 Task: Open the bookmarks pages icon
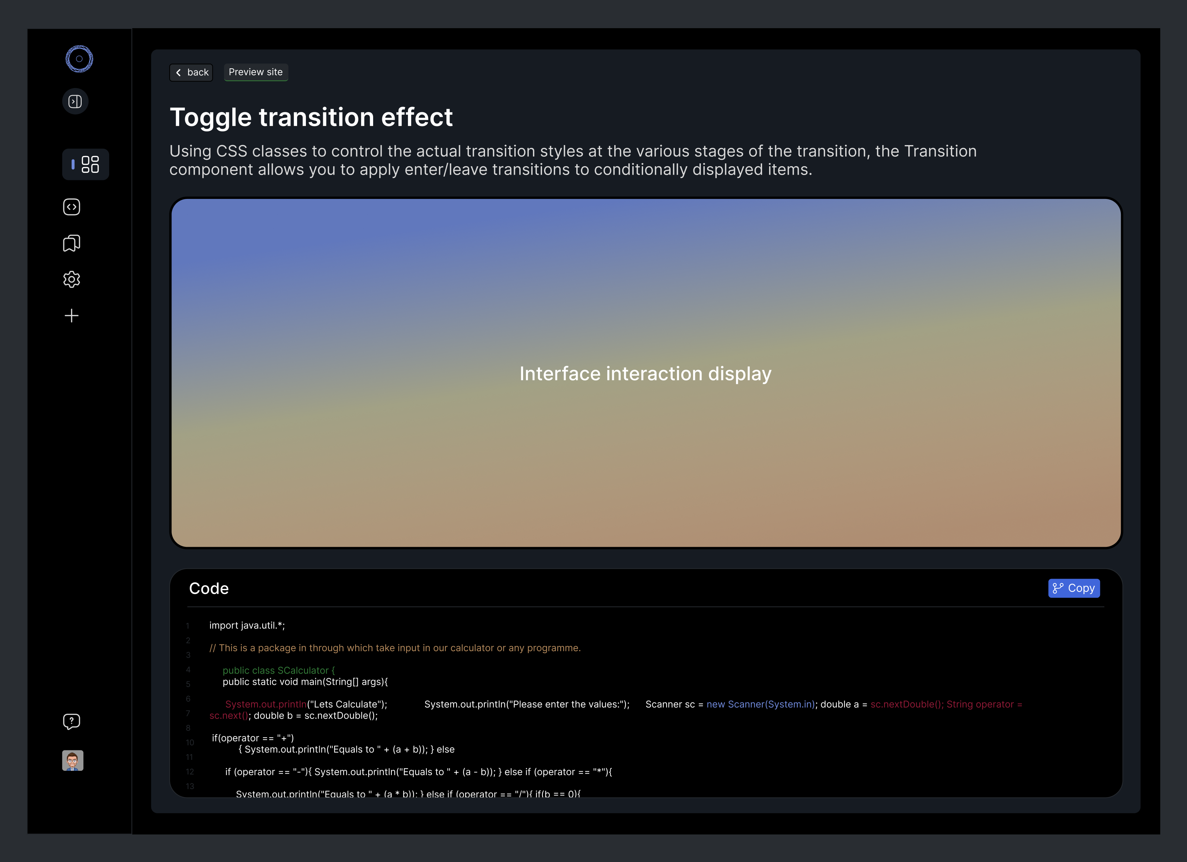(71, 243)
